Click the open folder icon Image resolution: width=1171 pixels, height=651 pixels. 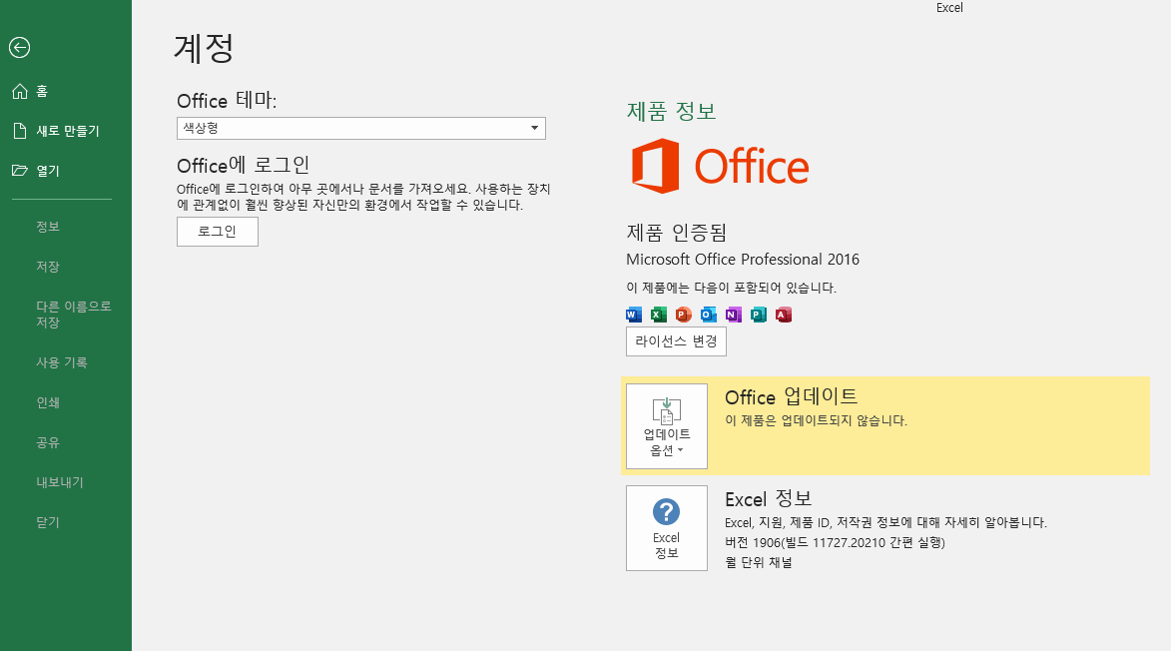(20, 170)
